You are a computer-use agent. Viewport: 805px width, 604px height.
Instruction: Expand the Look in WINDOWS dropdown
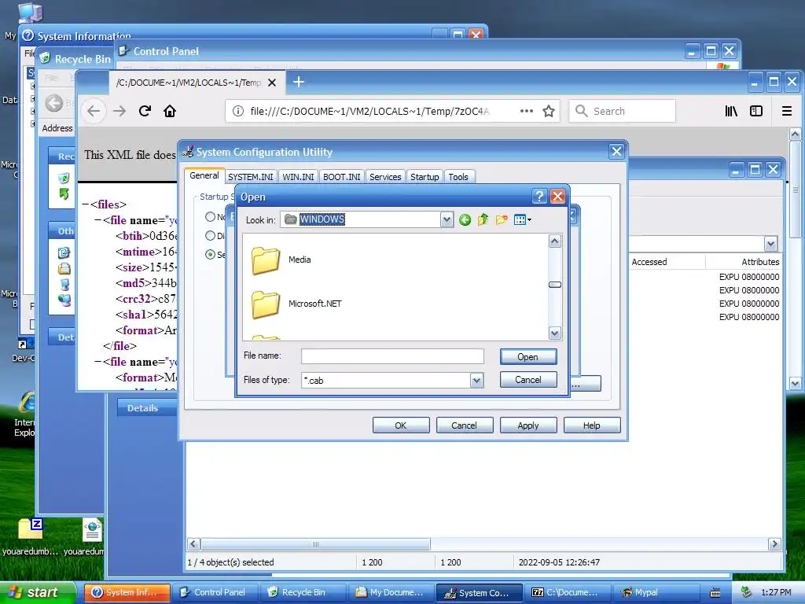(447, 220)
